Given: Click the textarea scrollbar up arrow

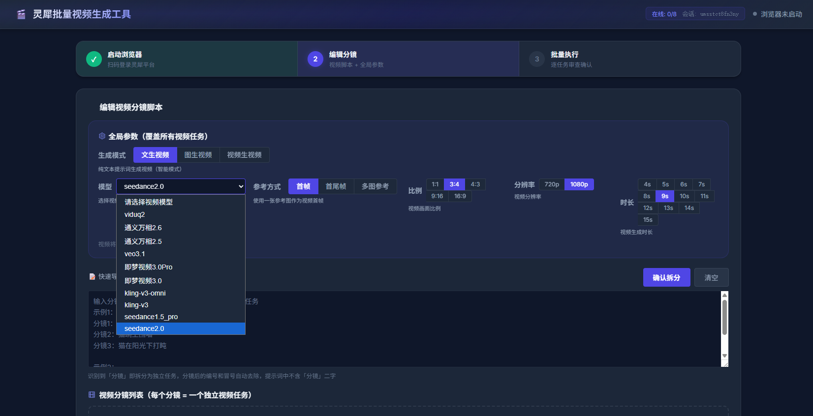Looking at the screenshot, I should 724,295.
